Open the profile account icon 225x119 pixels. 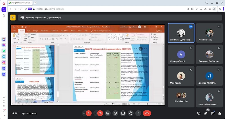[214, 9]
